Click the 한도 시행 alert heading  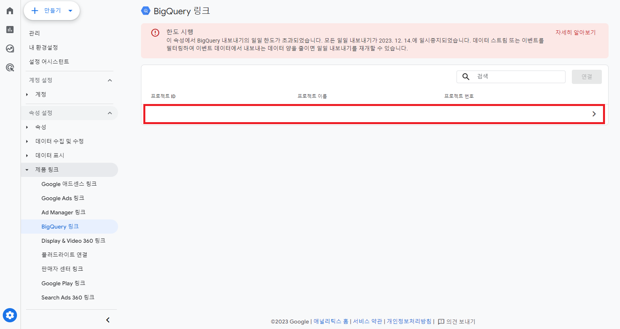point(180,32)
